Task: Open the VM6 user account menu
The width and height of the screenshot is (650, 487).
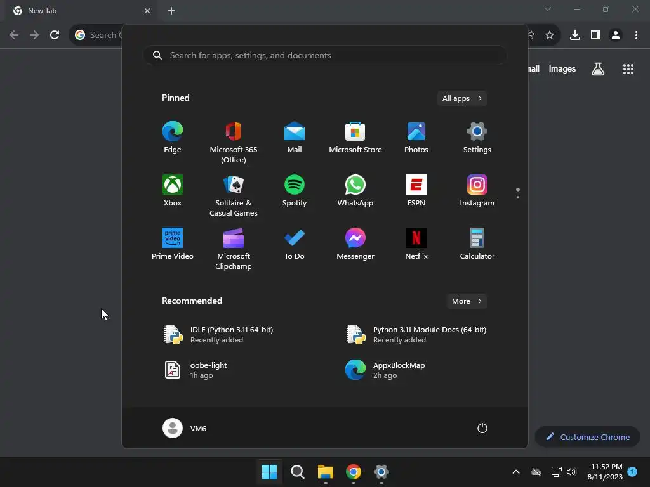Action: 185,428
